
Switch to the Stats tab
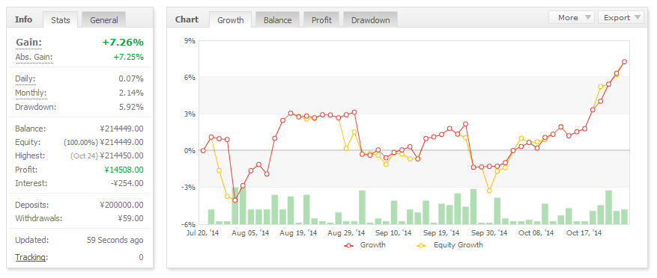pos(61,19)
